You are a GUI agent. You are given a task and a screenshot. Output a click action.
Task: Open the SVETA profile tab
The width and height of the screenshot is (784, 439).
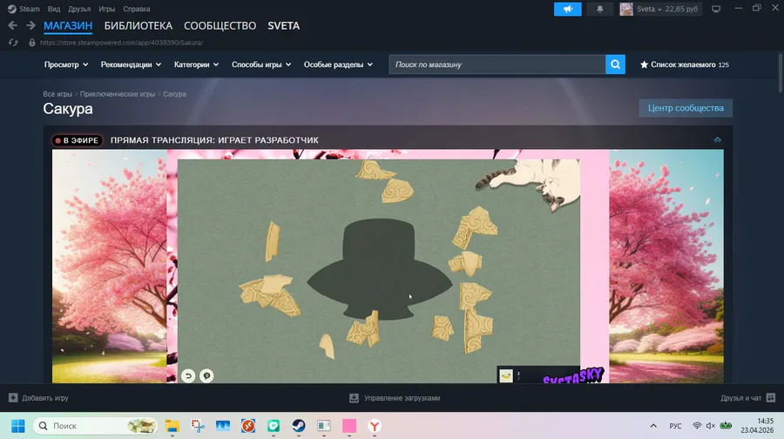[283, 25]
